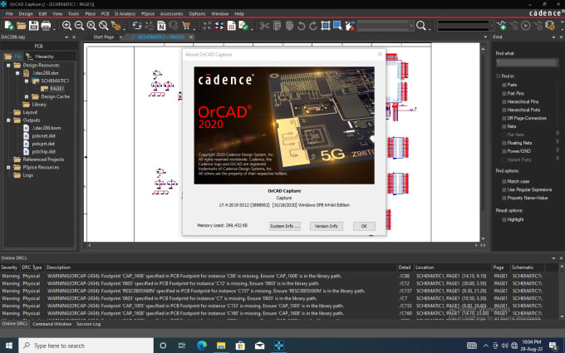Enable the Highlight result option
The image size is (565, 353).
504,219
